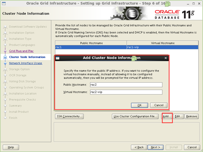Click the Installation Location step

click(23, 94)
